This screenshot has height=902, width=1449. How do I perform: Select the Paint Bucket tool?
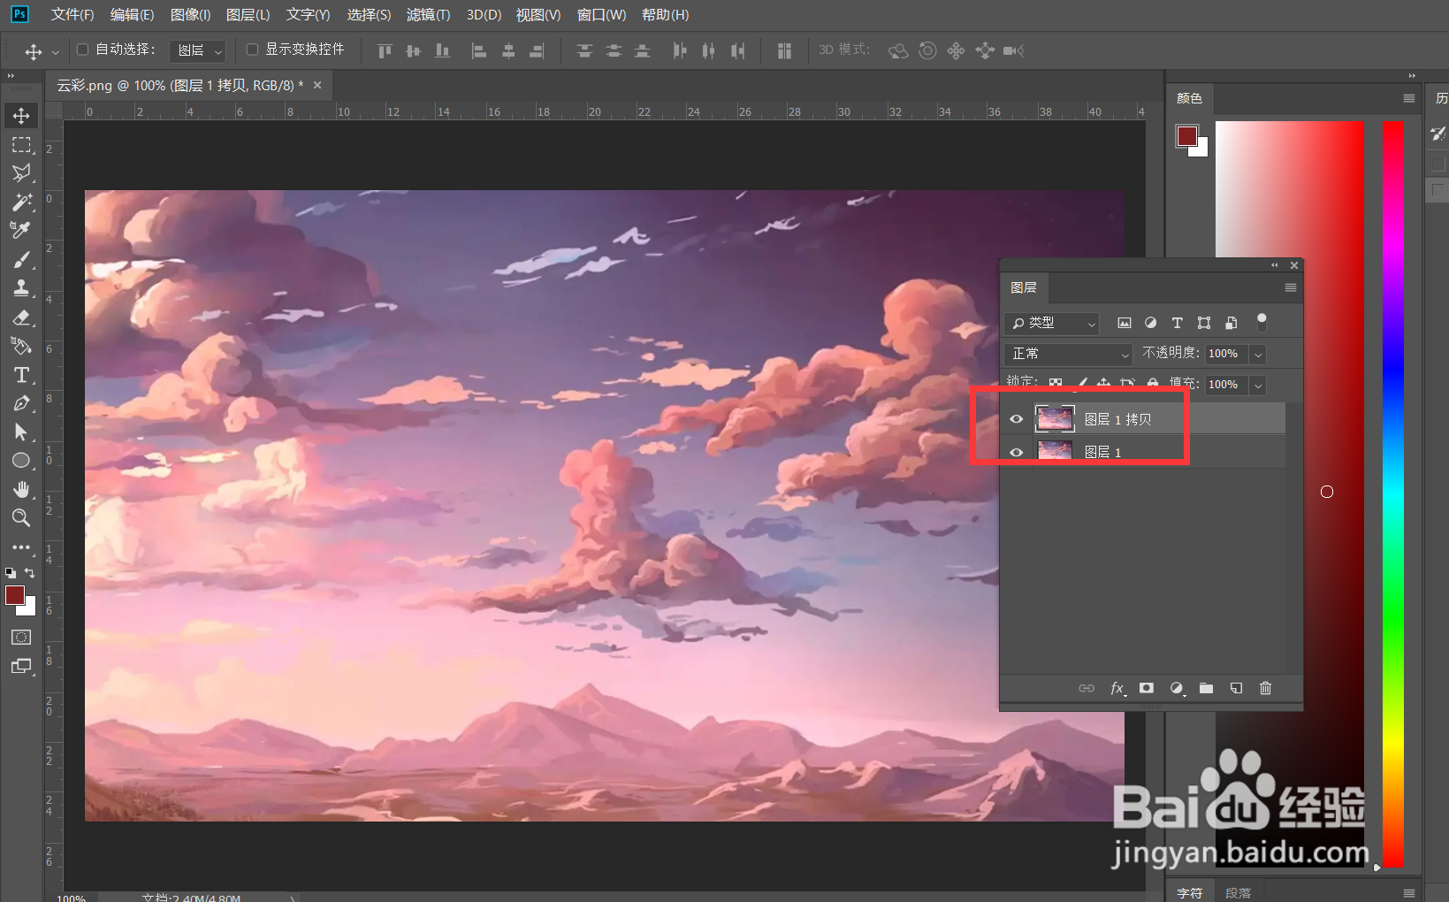pos(21,346)
